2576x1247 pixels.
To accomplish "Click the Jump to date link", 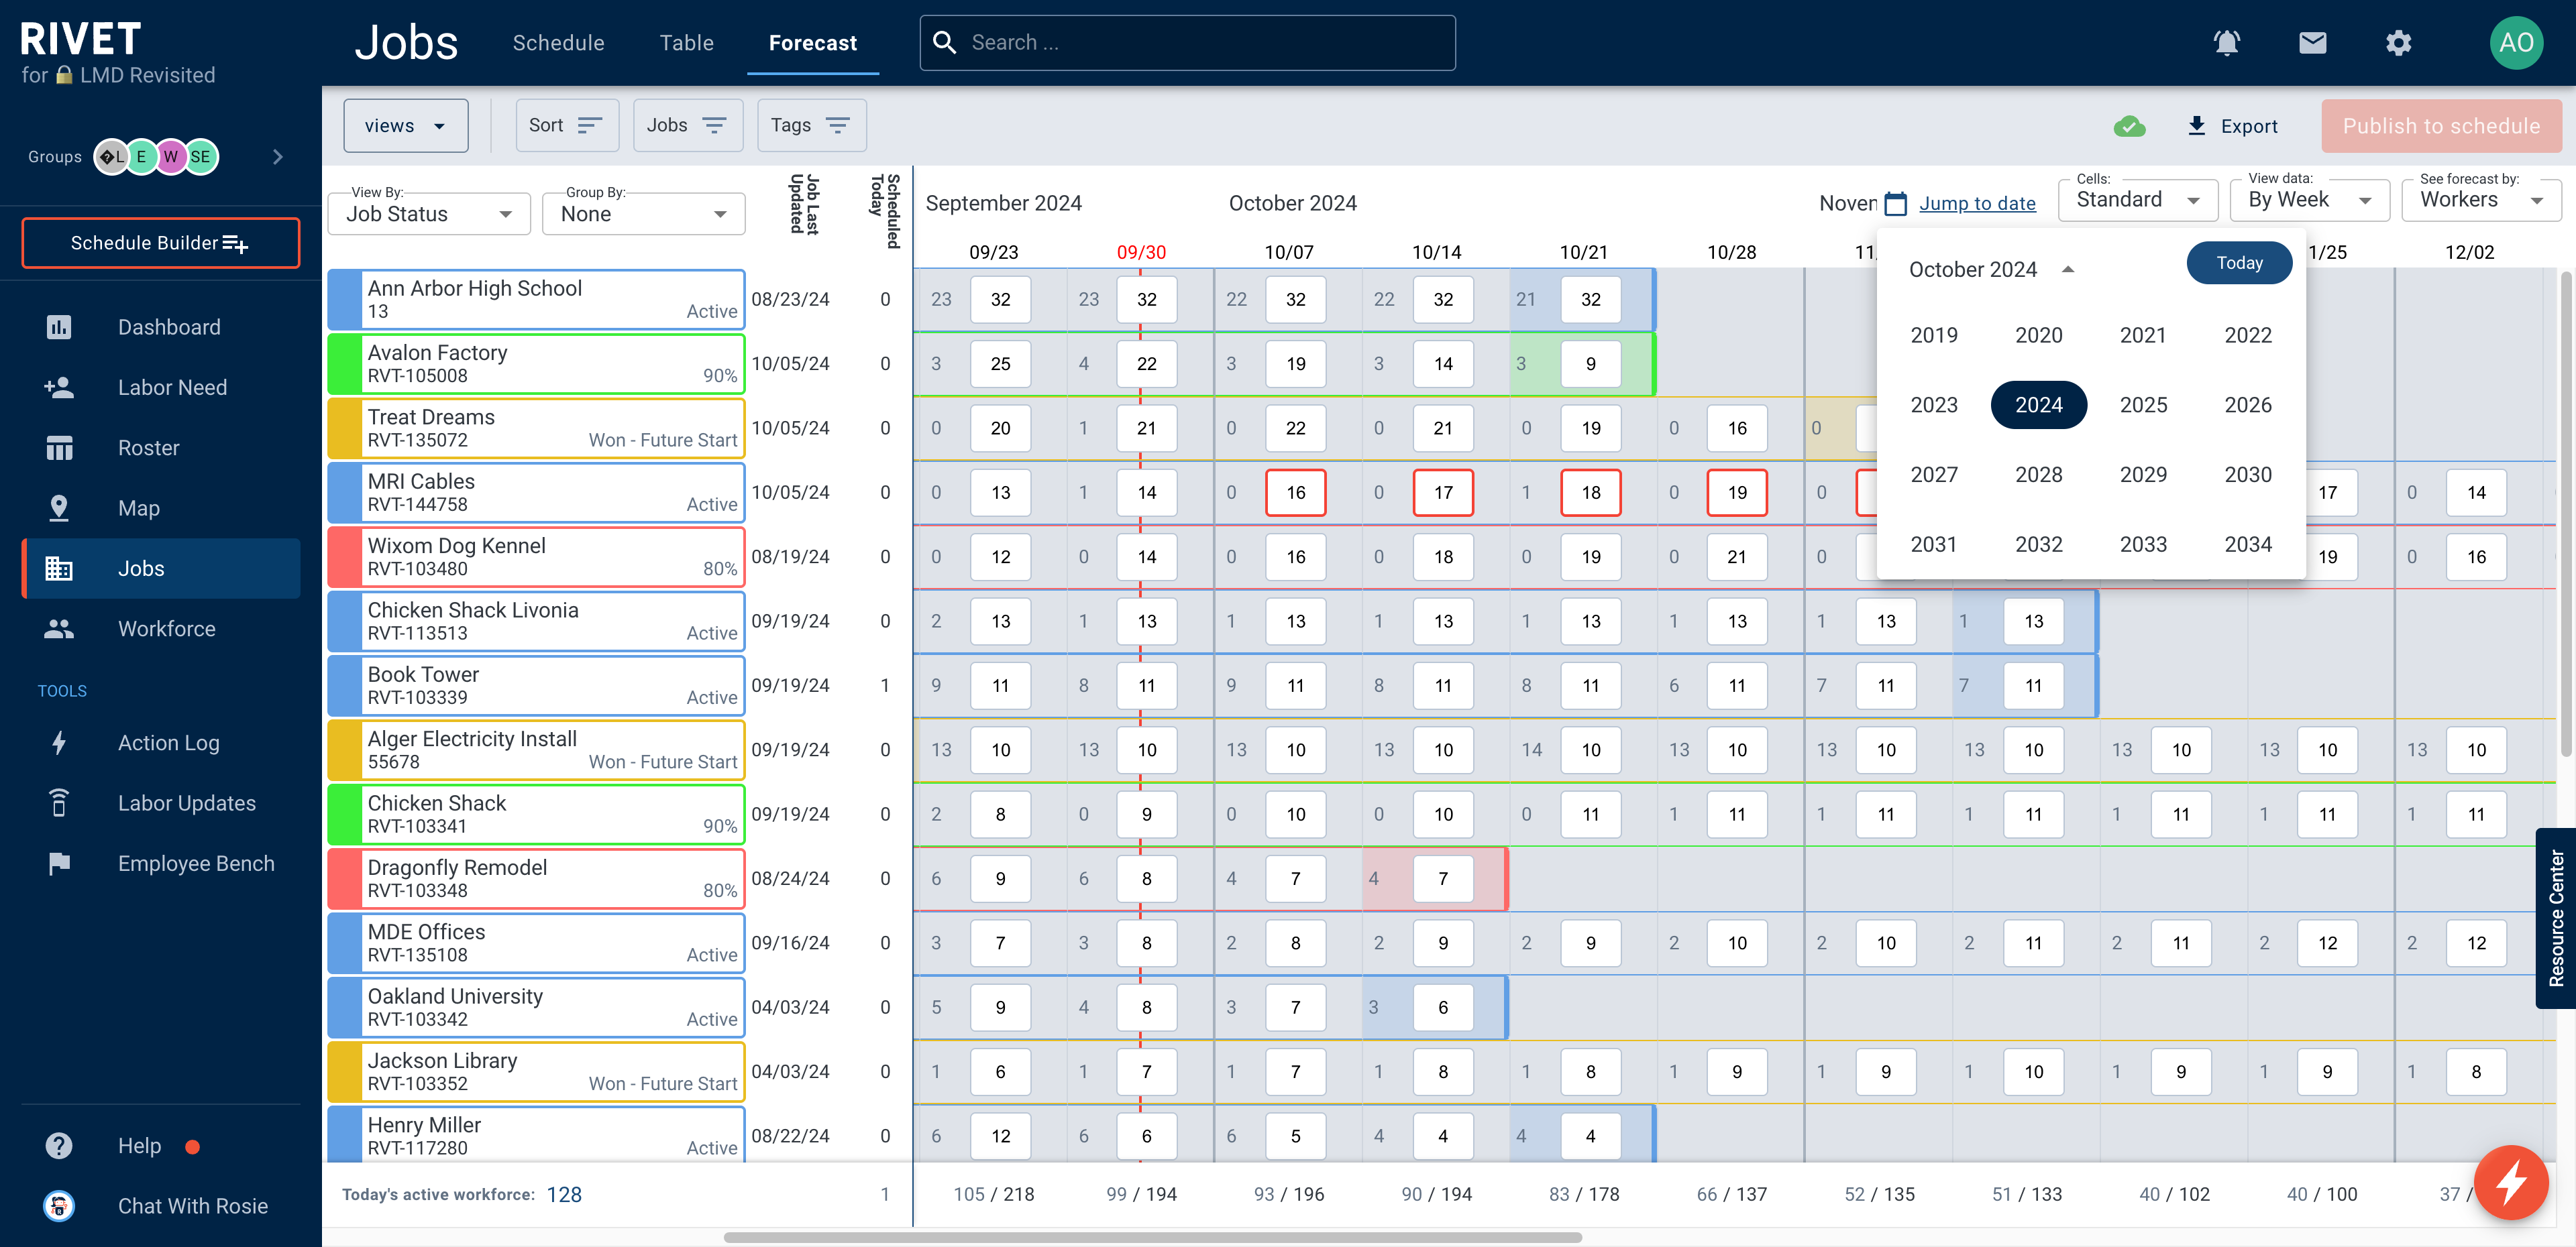I will coord(1977,204).
